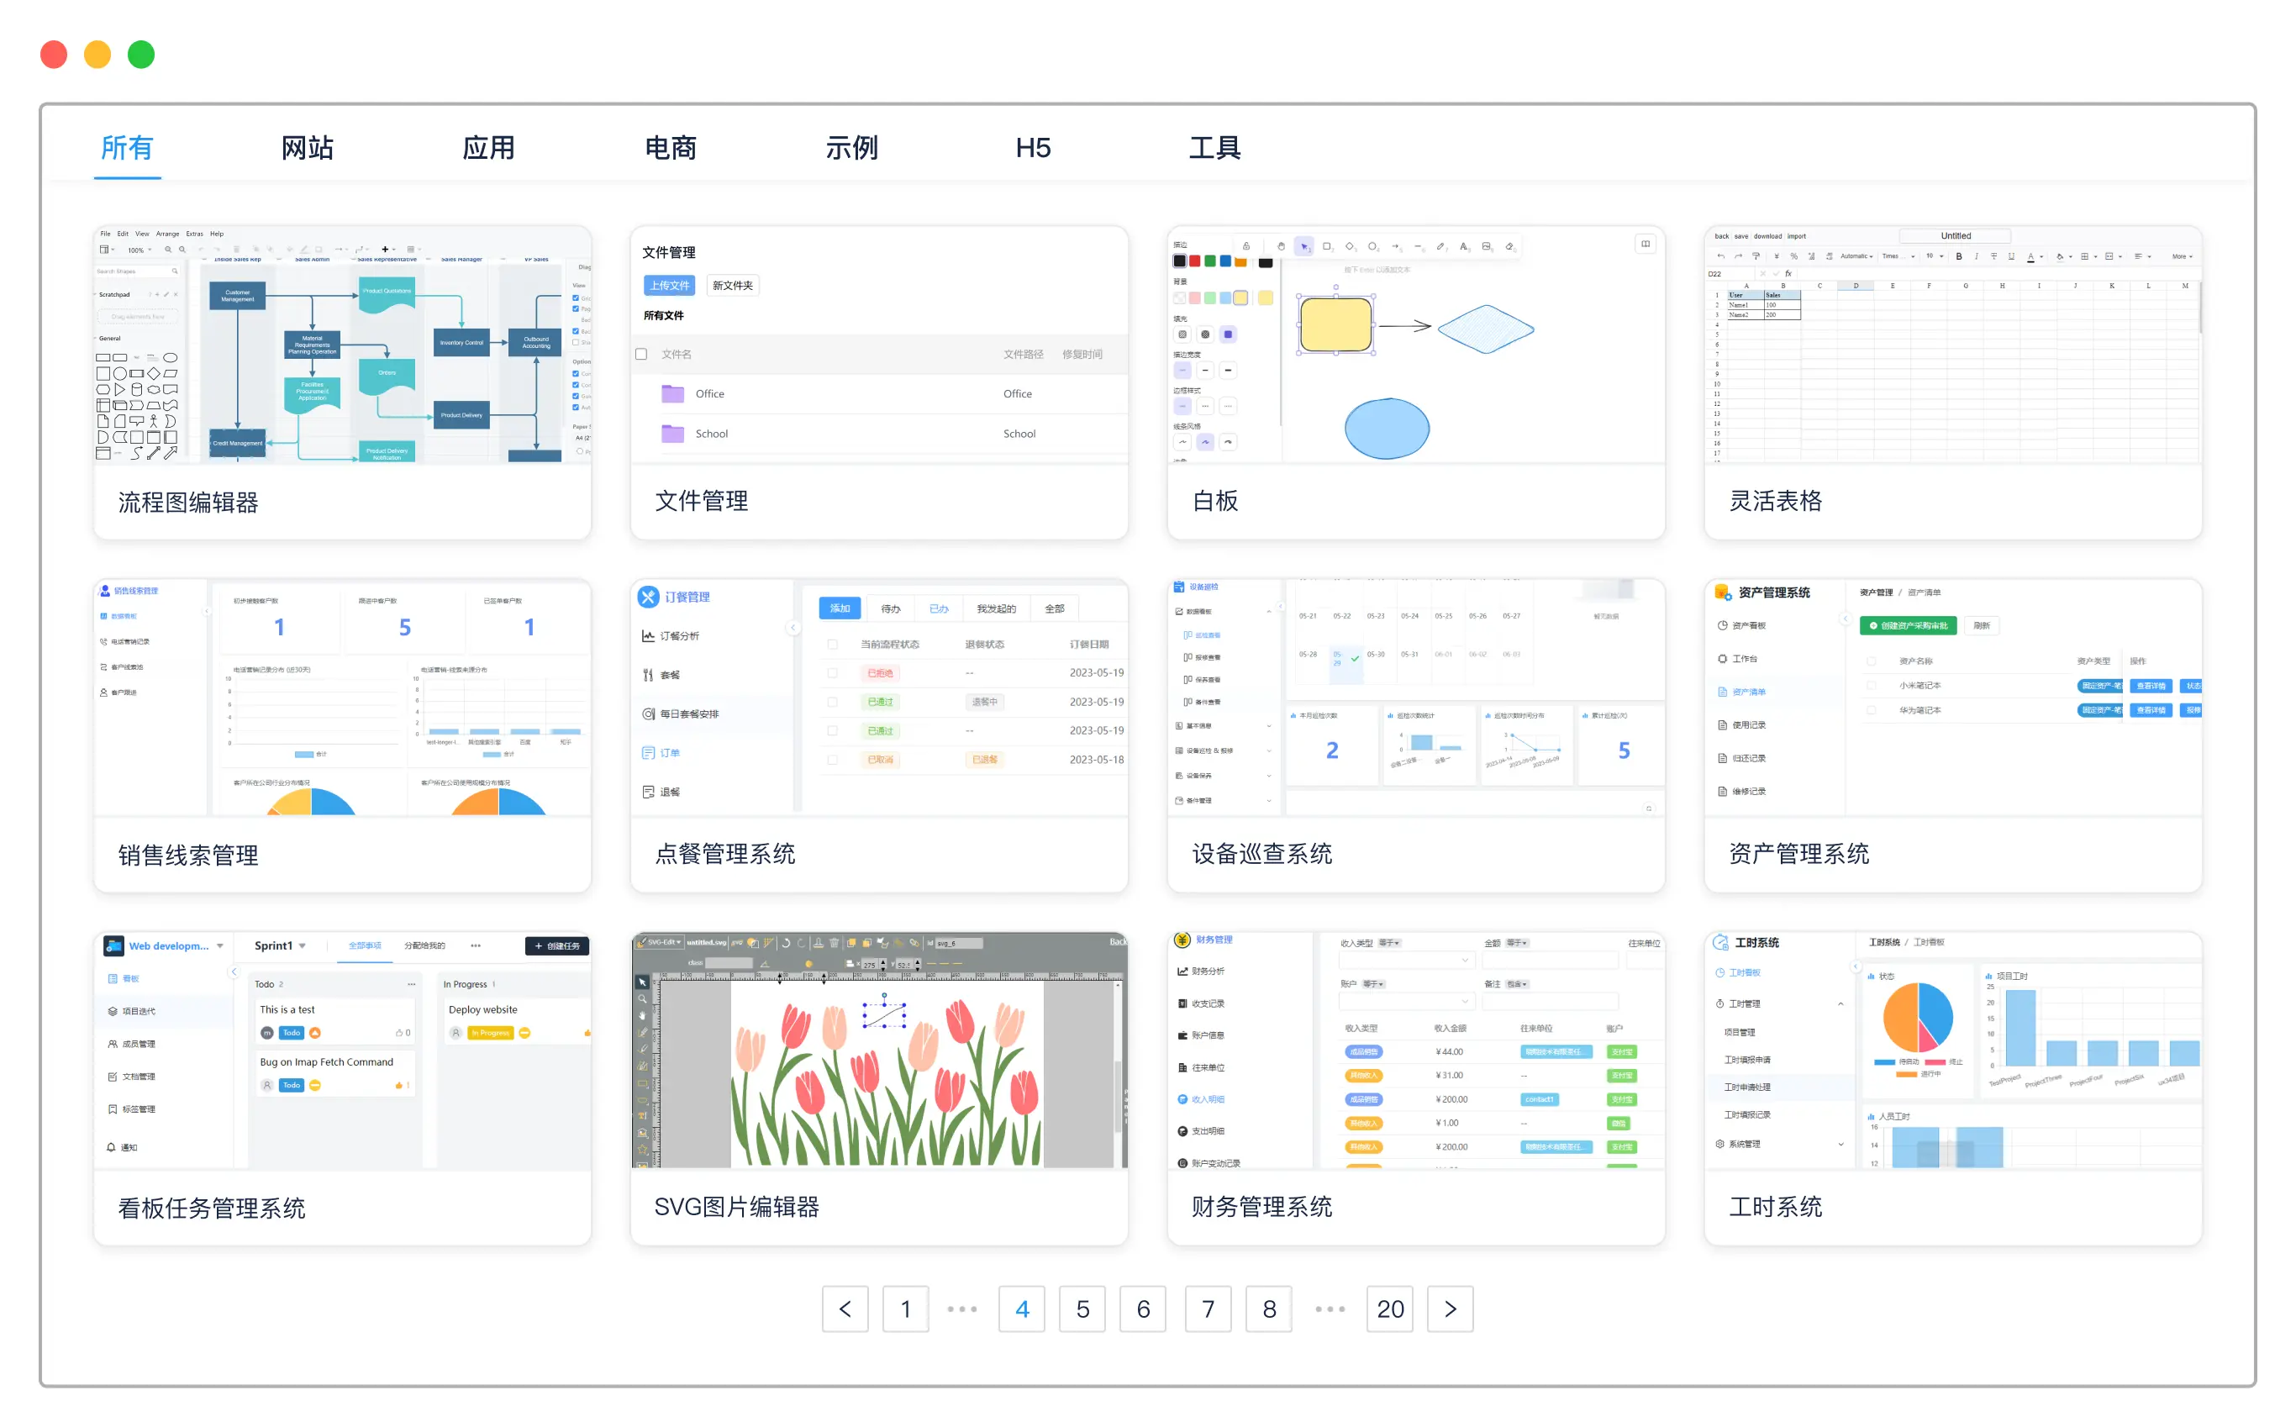Select the 待办 tab in 点餐管理系统
Image resolution: width=2296 pixels, height=1427 pixels.
pyautogui.click(x=891, y=608)
